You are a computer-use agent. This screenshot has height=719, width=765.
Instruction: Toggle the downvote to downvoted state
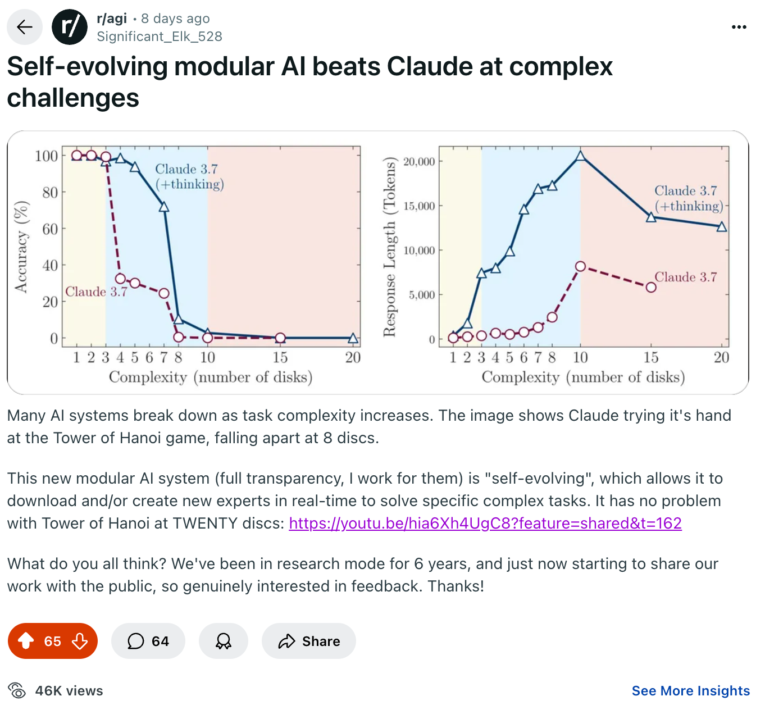(x=79, y=641)
